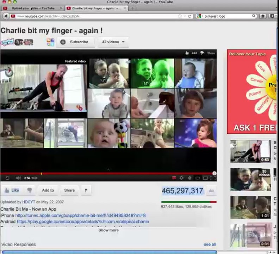
Task: Open the Google search engine selector
Action: click(199, 16)
